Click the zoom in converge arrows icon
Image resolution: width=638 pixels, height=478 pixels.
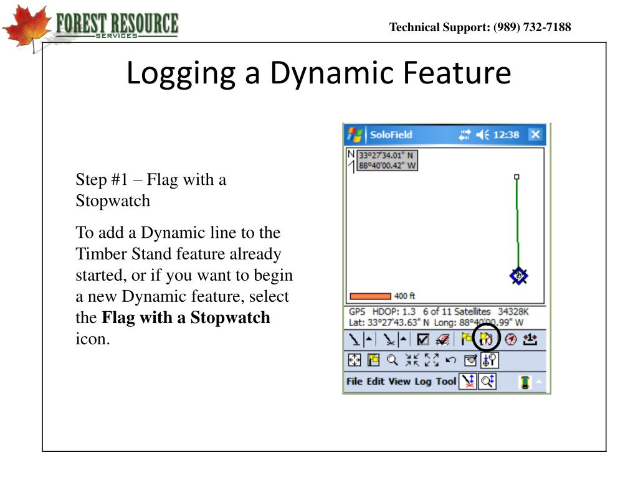(x=412, y=360)
